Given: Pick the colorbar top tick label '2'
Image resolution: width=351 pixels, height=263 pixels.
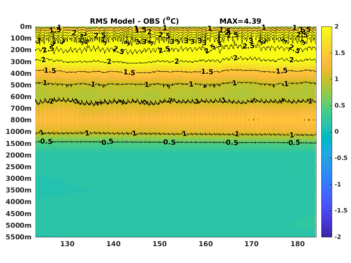Looking at the screenshot, I should pos(337,26).
